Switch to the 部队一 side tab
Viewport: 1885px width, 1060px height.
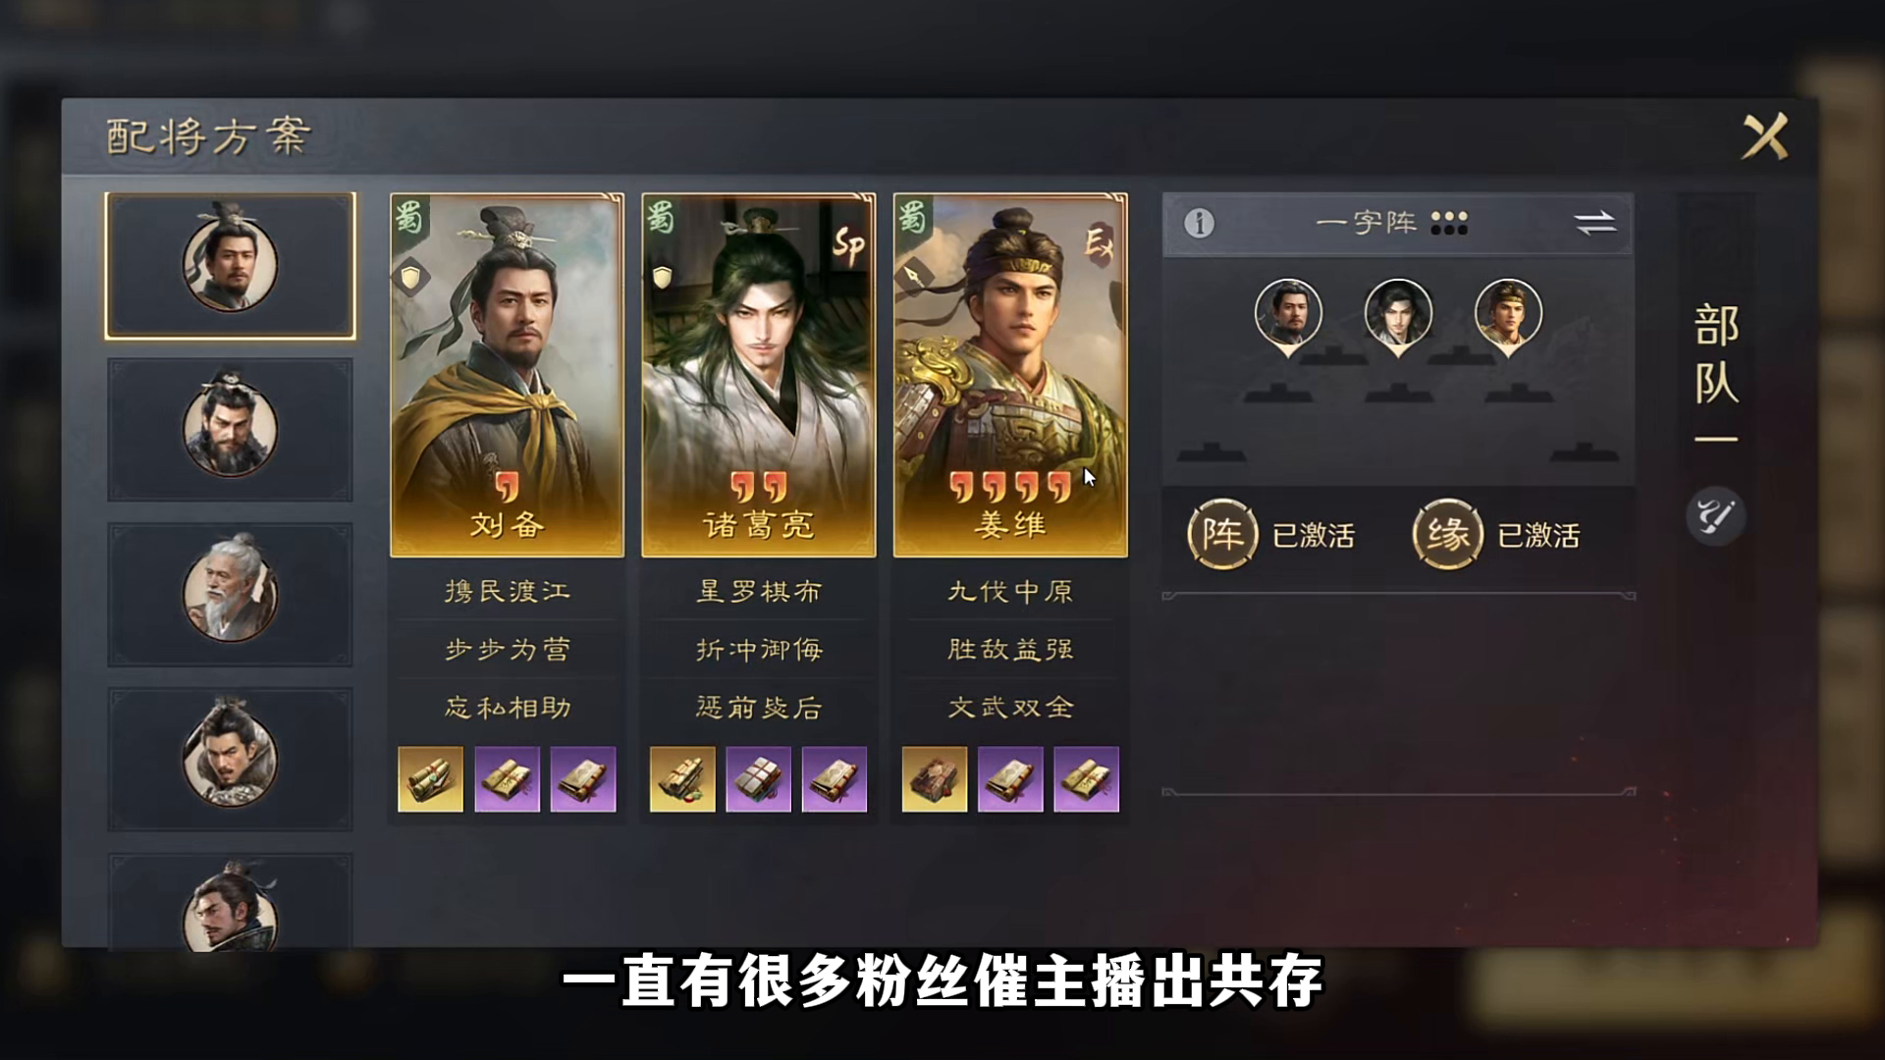click(1715, 373)
